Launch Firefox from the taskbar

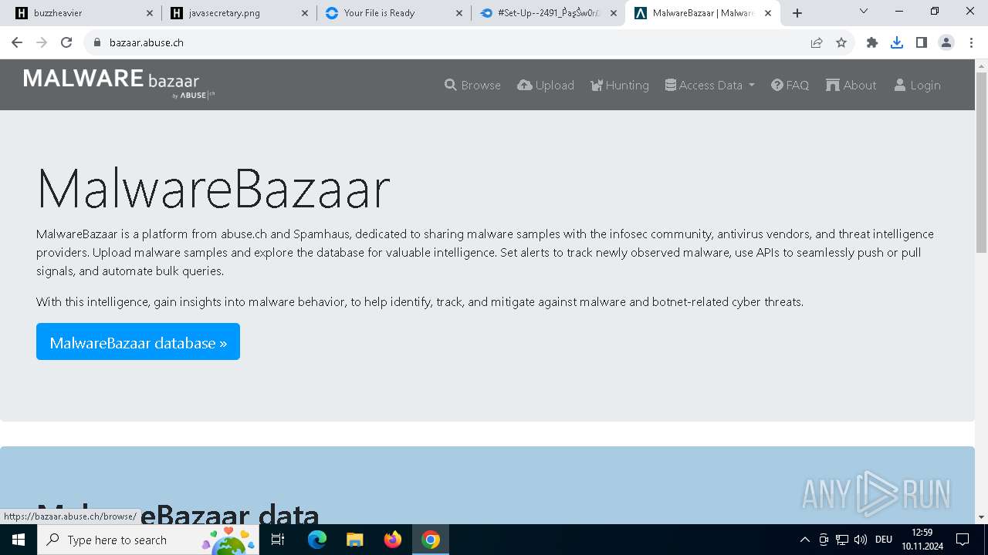[x=392, y=540]
